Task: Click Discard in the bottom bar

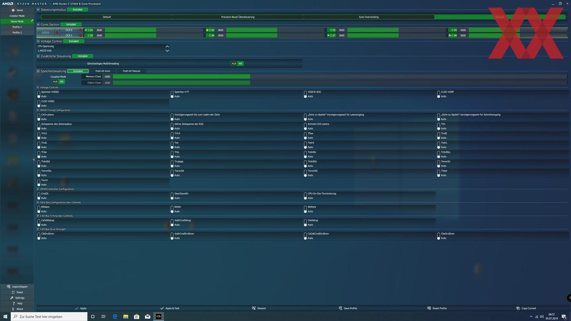Action: coord(259,308)
